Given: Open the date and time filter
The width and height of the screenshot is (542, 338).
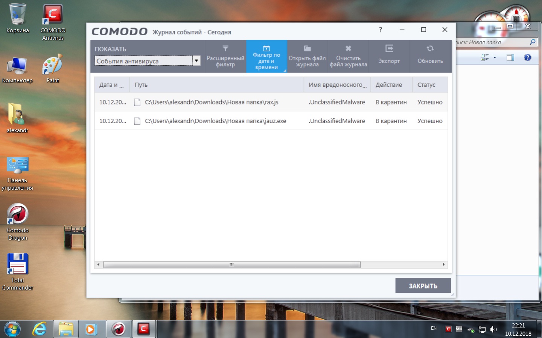Looking at the screenshot, I should tap(266, 56).
